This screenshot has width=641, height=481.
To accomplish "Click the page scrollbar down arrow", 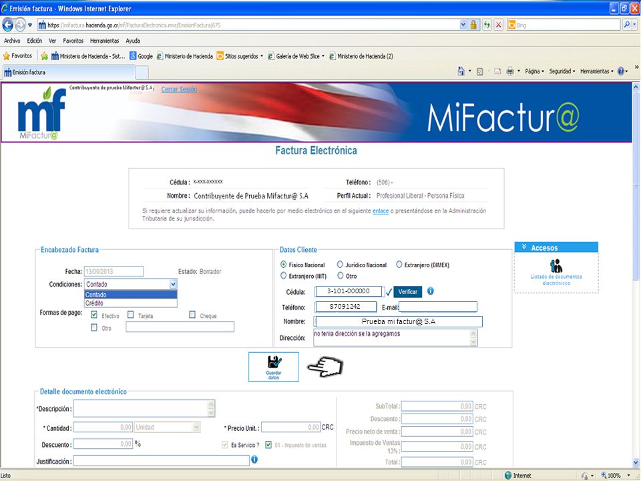I will (x=636, y=462).
